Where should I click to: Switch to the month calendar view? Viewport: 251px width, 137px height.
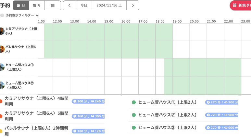pyautogui.click(x=37, y=5)
